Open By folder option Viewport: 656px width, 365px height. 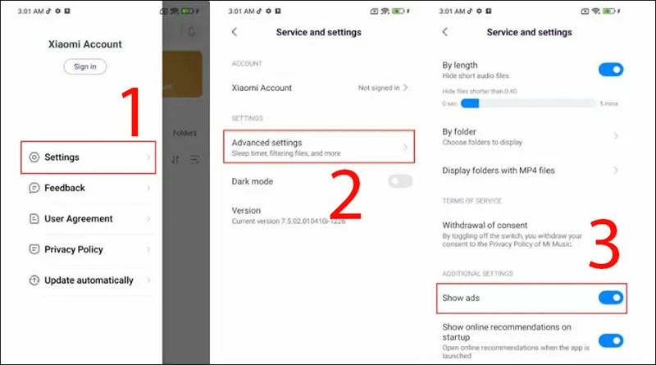pyautogui.click(x=530, y=136)
